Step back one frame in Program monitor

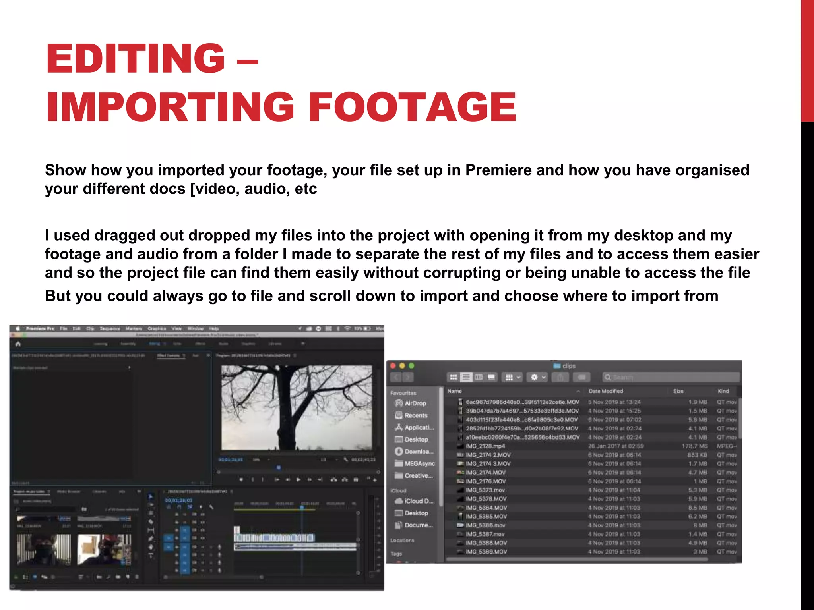(x=288, y=480)
